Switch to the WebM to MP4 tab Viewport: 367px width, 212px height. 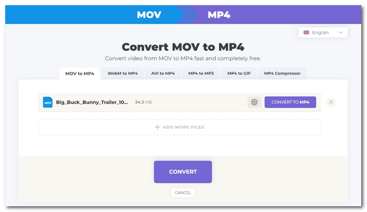122,73
